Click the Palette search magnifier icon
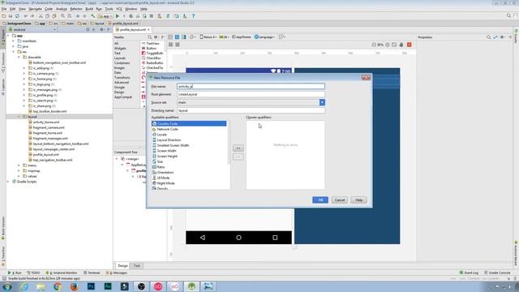 150,37
